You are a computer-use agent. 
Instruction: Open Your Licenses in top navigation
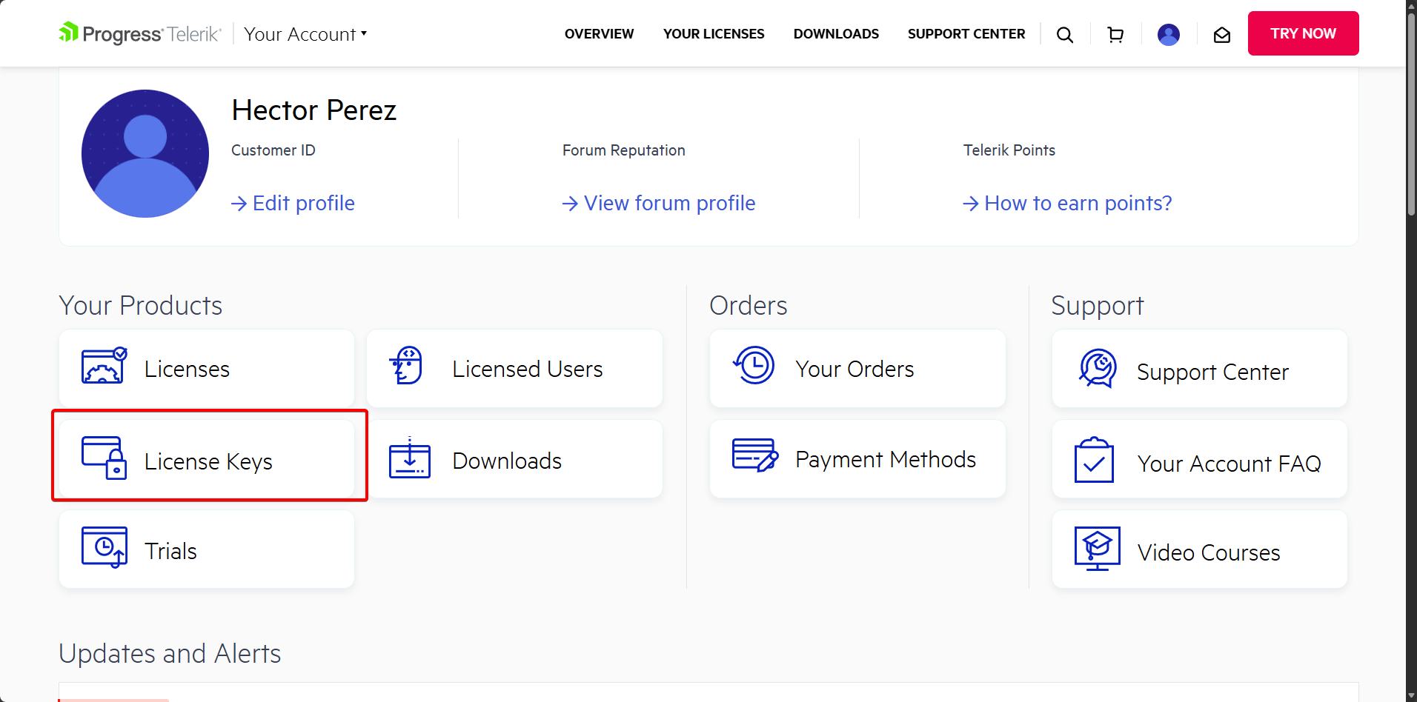pyautogui.click(x=714, y=34)
